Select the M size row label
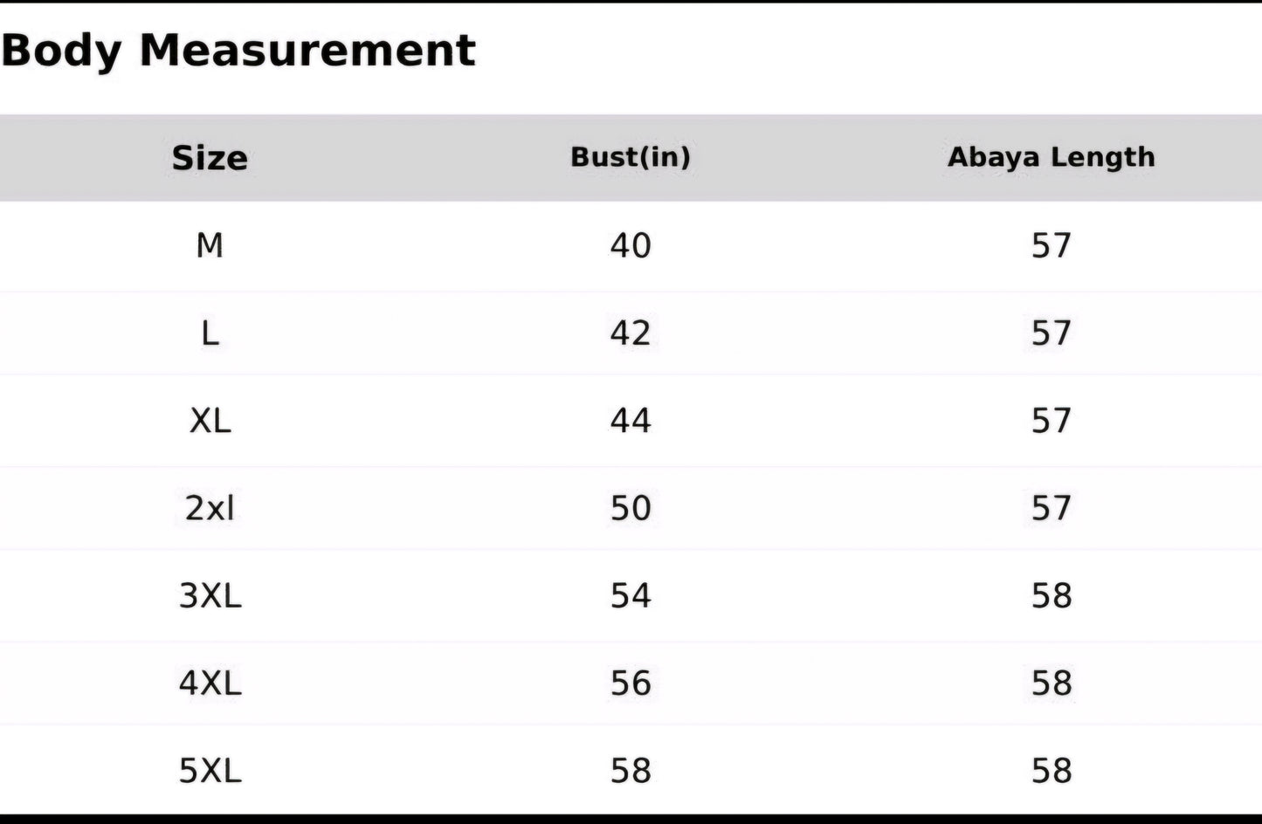This screenshot has width=1262, height=824. coord(210,245)
